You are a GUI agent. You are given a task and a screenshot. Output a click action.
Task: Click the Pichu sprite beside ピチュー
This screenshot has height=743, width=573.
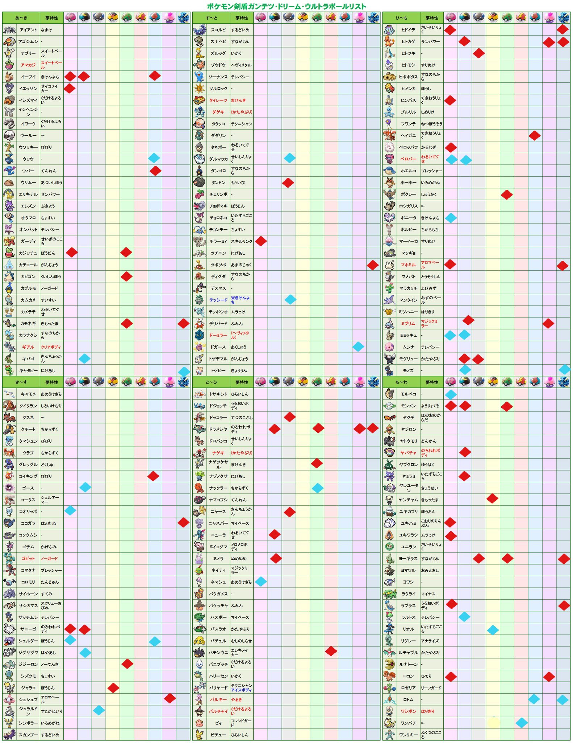[199, 735]
